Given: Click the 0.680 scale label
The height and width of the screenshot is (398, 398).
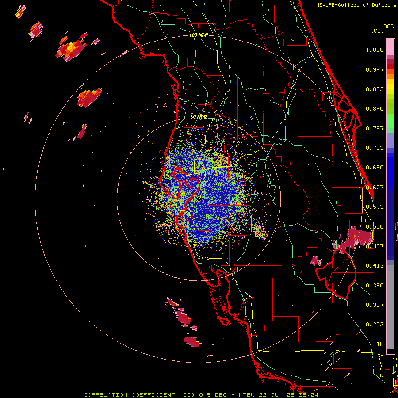Looking at the screenshot, I should [x=375, y=168].
